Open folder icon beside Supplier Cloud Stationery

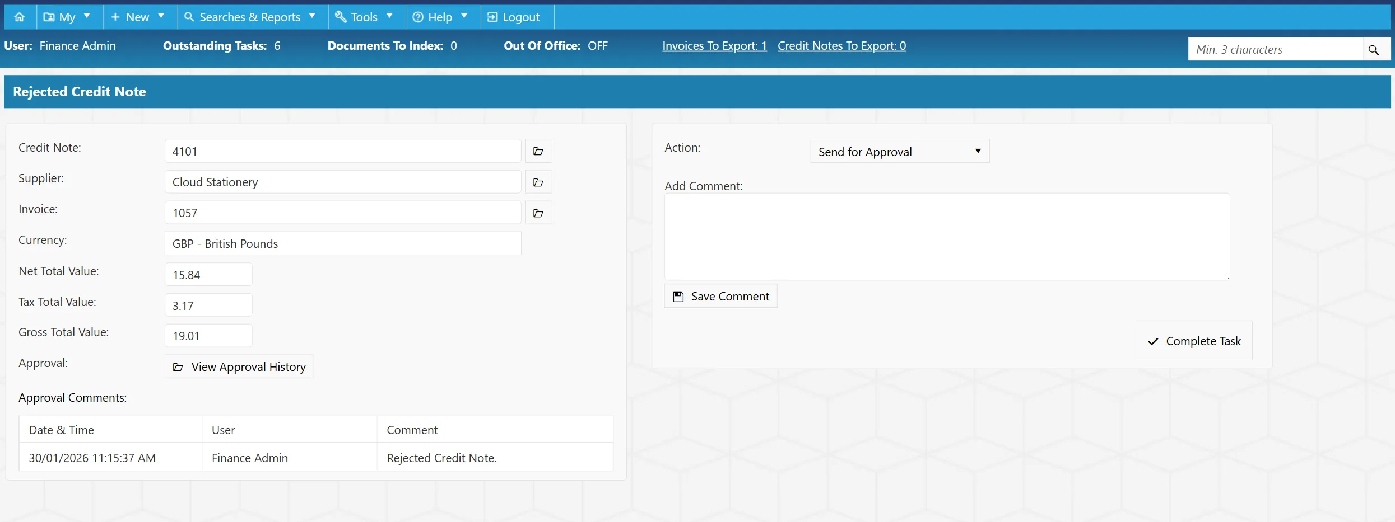coord(538,182)
